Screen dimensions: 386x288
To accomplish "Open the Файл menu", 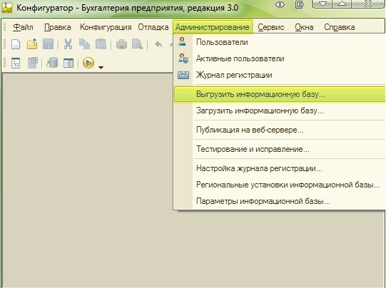I will pos(23,27).
